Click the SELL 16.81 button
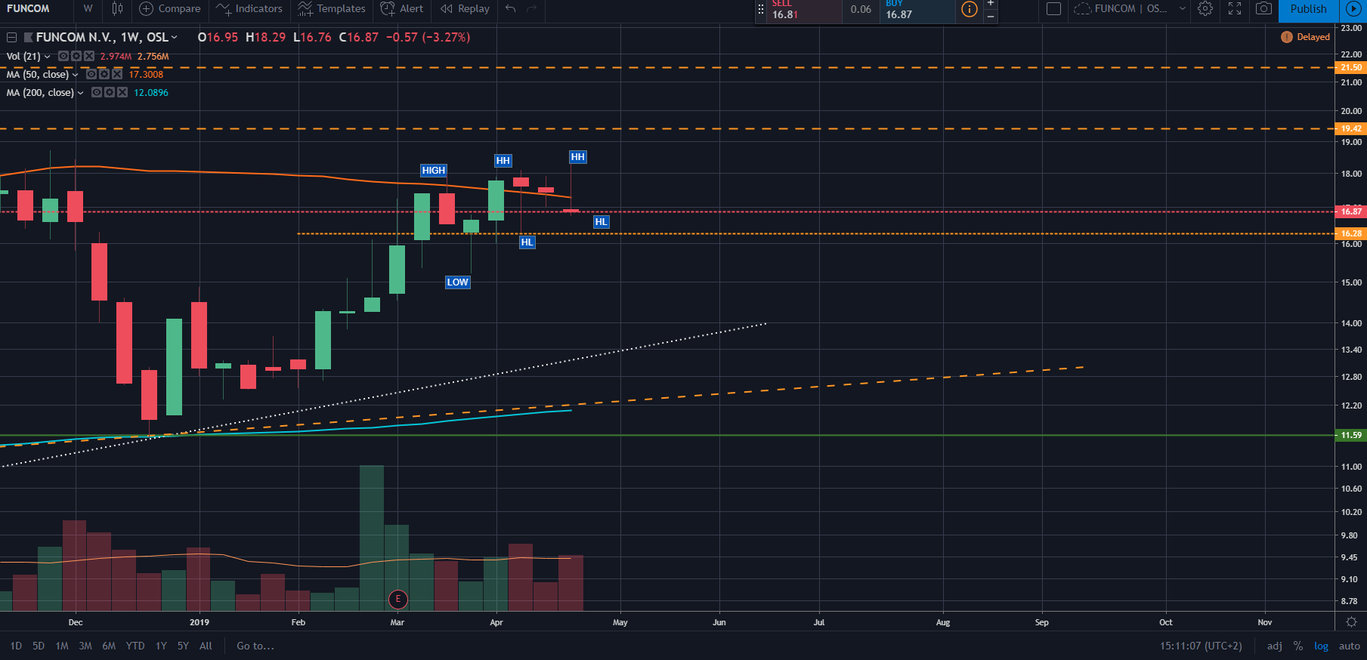Viewport: 1367px width, 660px height. [x=804, y=11]
